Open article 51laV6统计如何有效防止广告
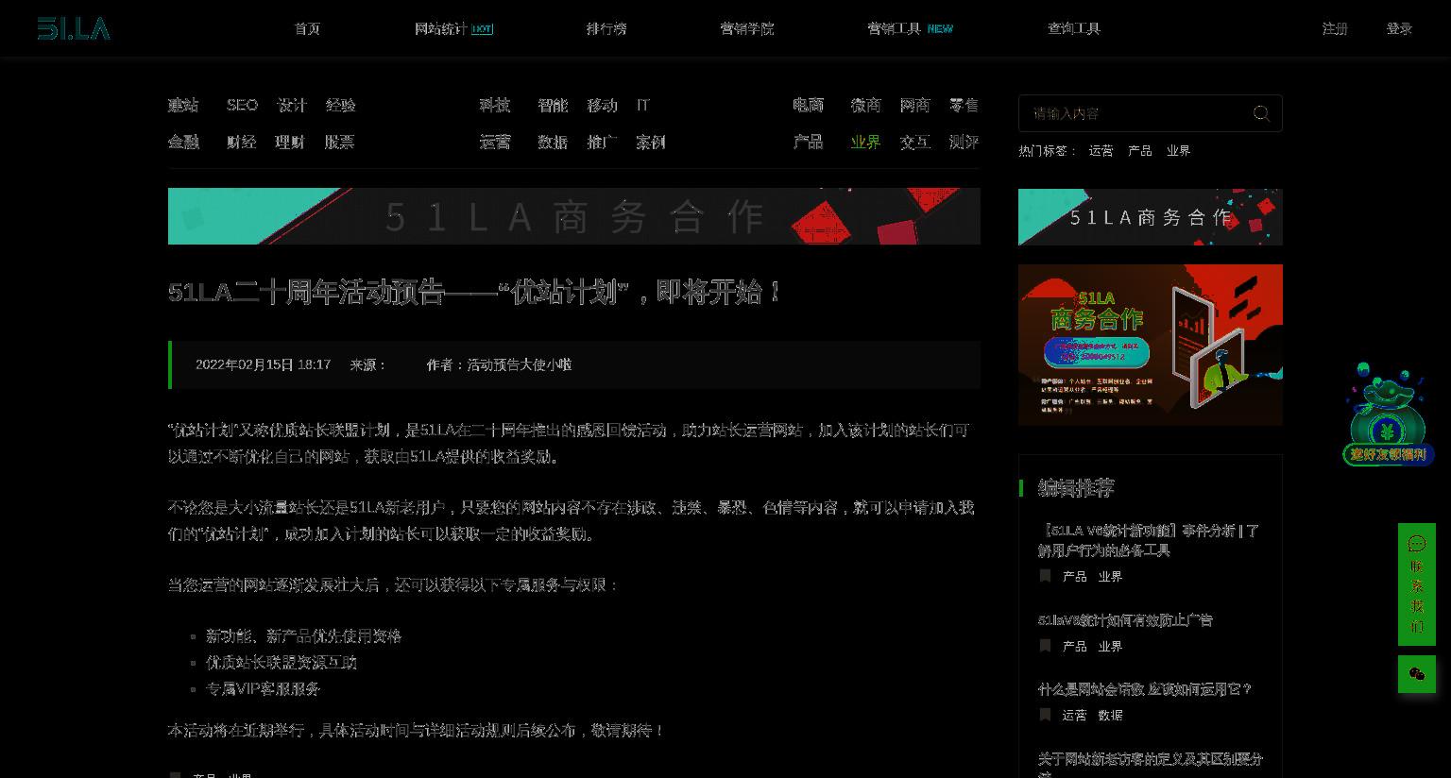Image resolution: width=1451 pixels, height=778 pixels. 1125,620
